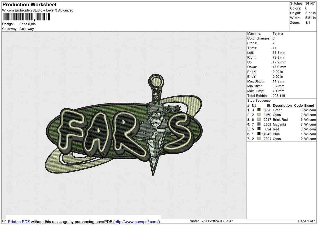Click the Magenta swatch in stop 4
The image size is (318, 225).
[259, 124]
